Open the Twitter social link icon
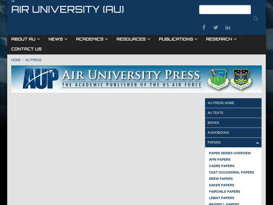 click(x=216, y=27)
